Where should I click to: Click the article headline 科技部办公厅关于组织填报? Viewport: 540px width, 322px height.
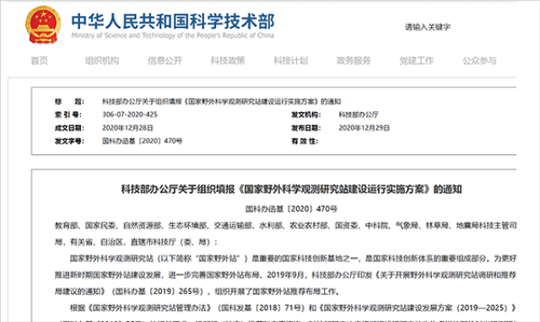tap(291, 189)
